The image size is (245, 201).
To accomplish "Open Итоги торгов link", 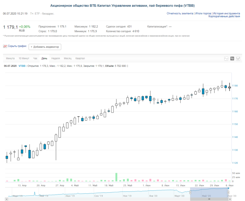I will click(x=203, y=13).
